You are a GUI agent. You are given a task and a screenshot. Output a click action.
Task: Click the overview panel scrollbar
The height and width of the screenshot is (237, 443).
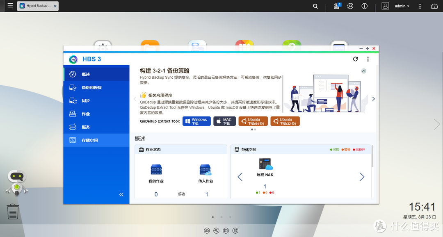(372, 156)
